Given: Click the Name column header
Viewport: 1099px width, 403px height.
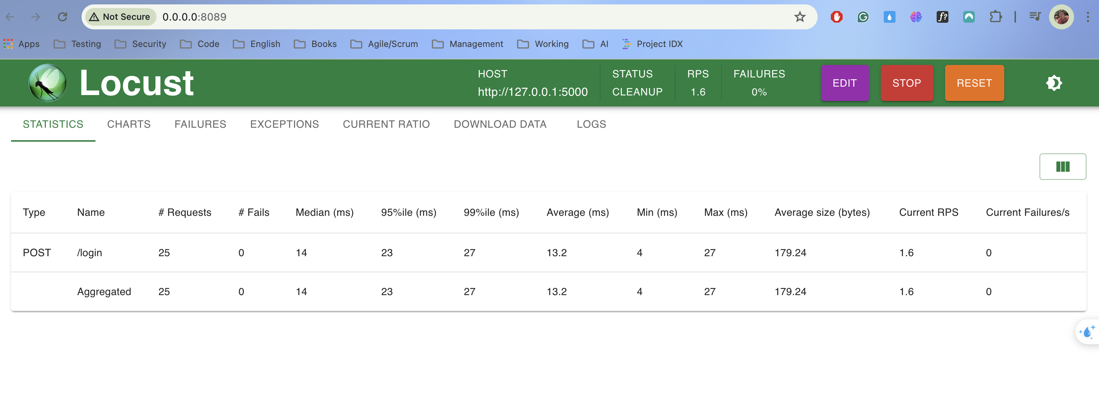Looking at the screenshot, I should point(90,213).
